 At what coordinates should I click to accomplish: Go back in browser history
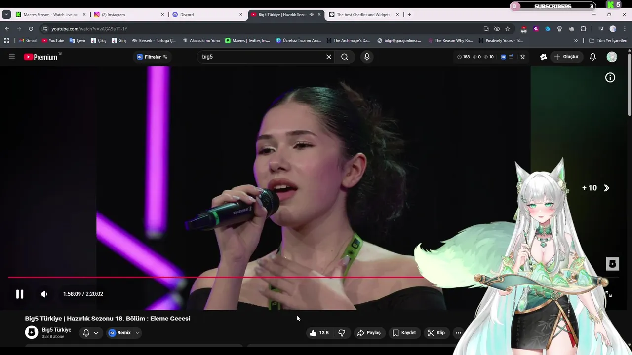(x=7, y=29)
